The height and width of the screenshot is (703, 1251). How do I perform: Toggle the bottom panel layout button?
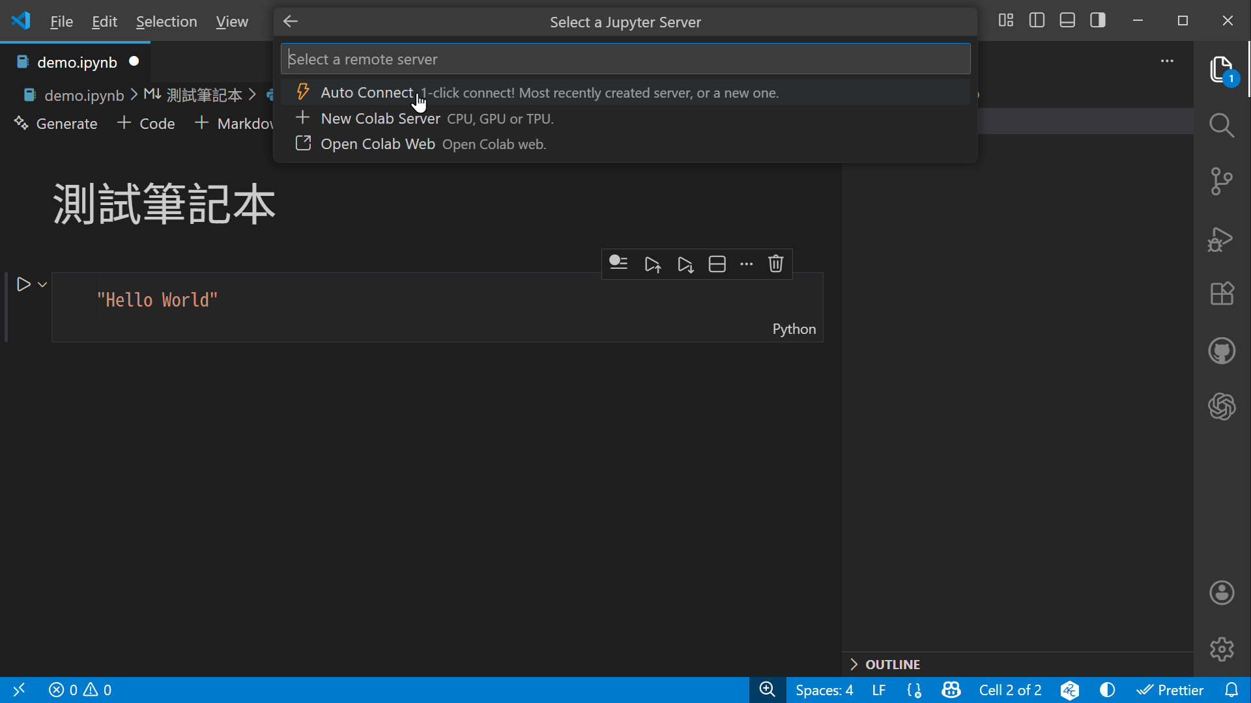(x=1067, y=20)
